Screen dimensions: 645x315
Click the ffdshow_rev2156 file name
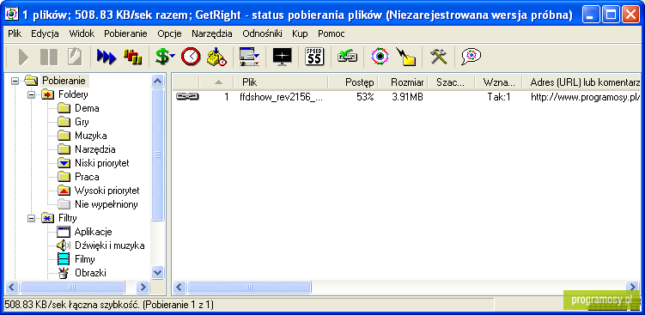pyautogui.click(x=281, y=97)
